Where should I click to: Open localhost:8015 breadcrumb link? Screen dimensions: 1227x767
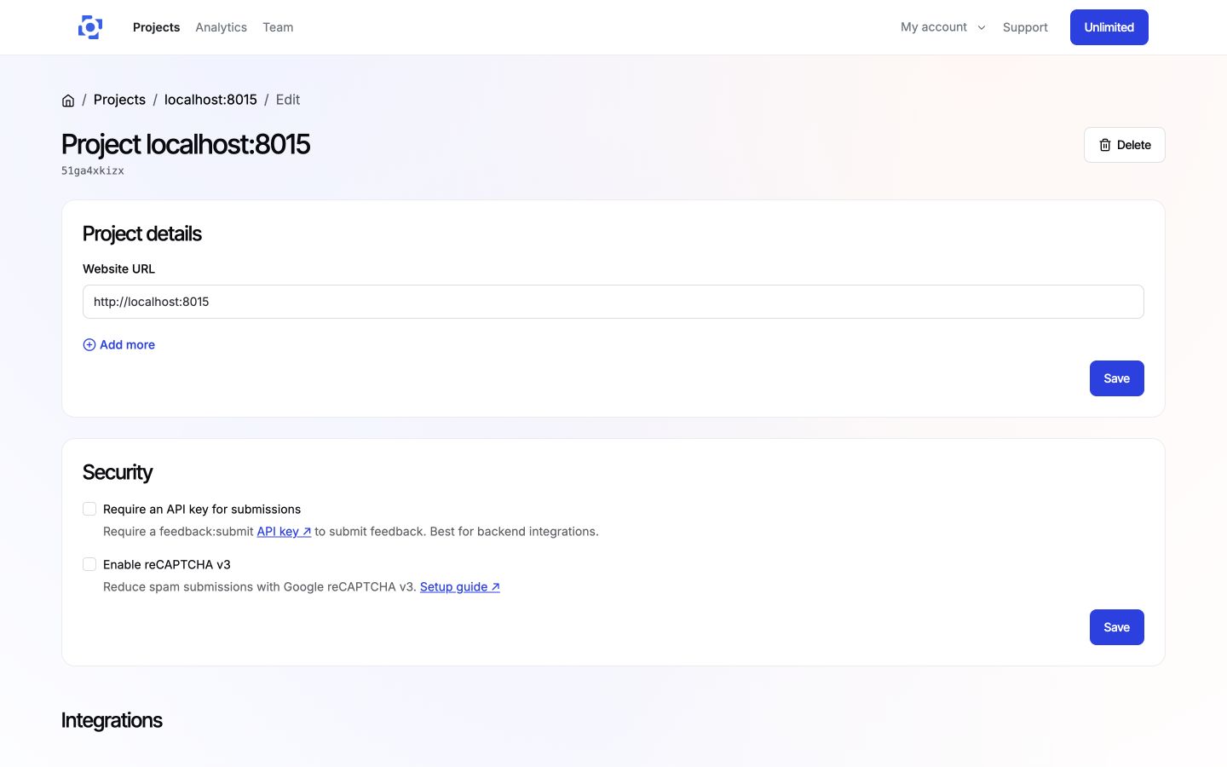tap(210, 100)
